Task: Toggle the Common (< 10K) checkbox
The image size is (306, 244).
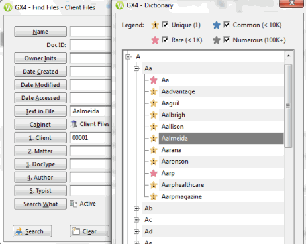Action: [227, 25]
